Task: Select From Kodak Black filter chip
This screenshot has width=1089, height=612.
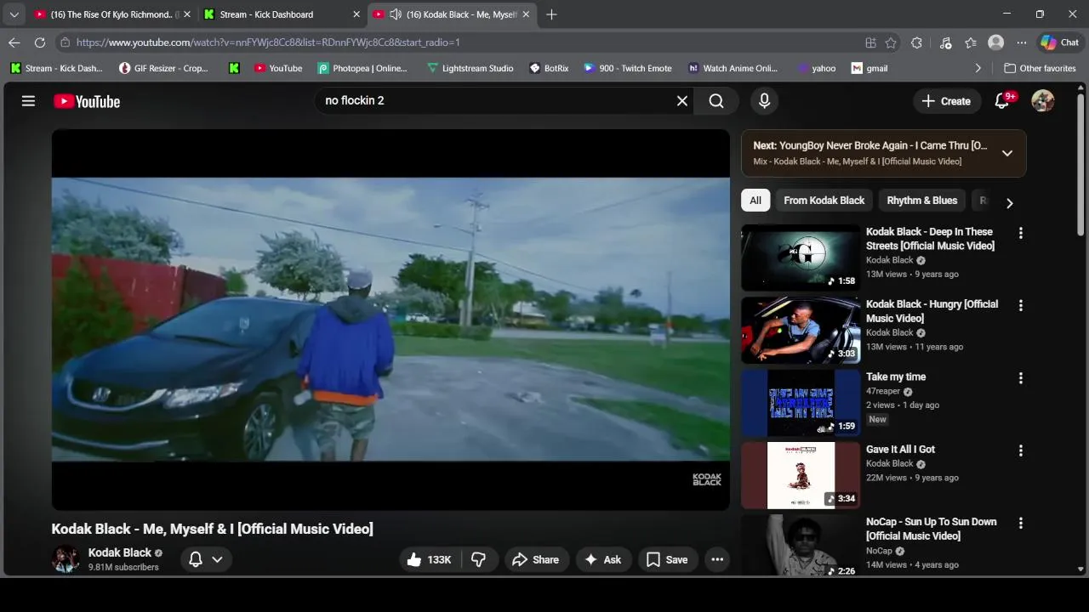Action: (824, 201)
